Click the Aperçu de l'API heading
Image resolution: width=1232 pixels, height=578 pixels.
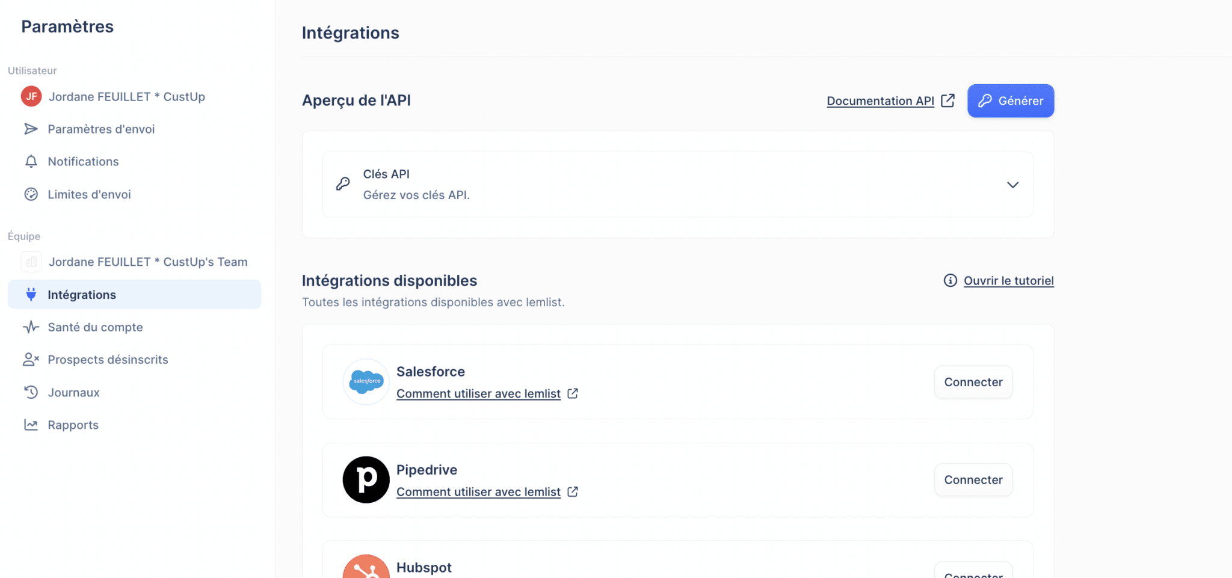[x=356, y=100]
